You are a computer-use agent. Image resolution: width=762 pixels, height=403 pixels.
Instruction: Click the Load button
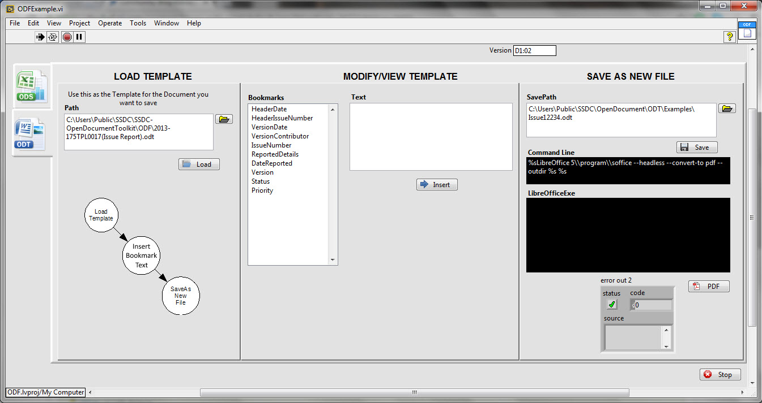point(199,164)
